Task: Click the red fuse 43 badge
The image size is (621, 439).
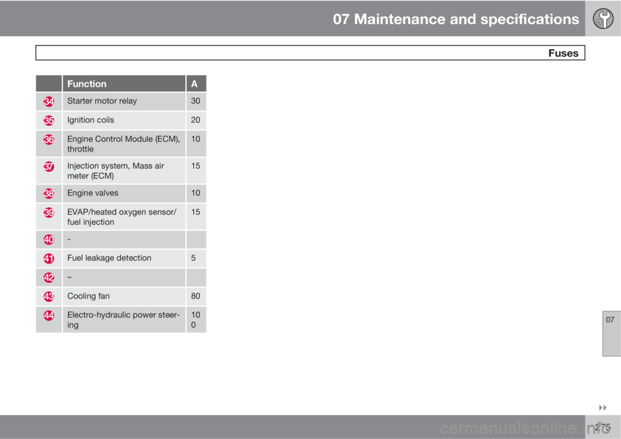Action: (49, 297)
